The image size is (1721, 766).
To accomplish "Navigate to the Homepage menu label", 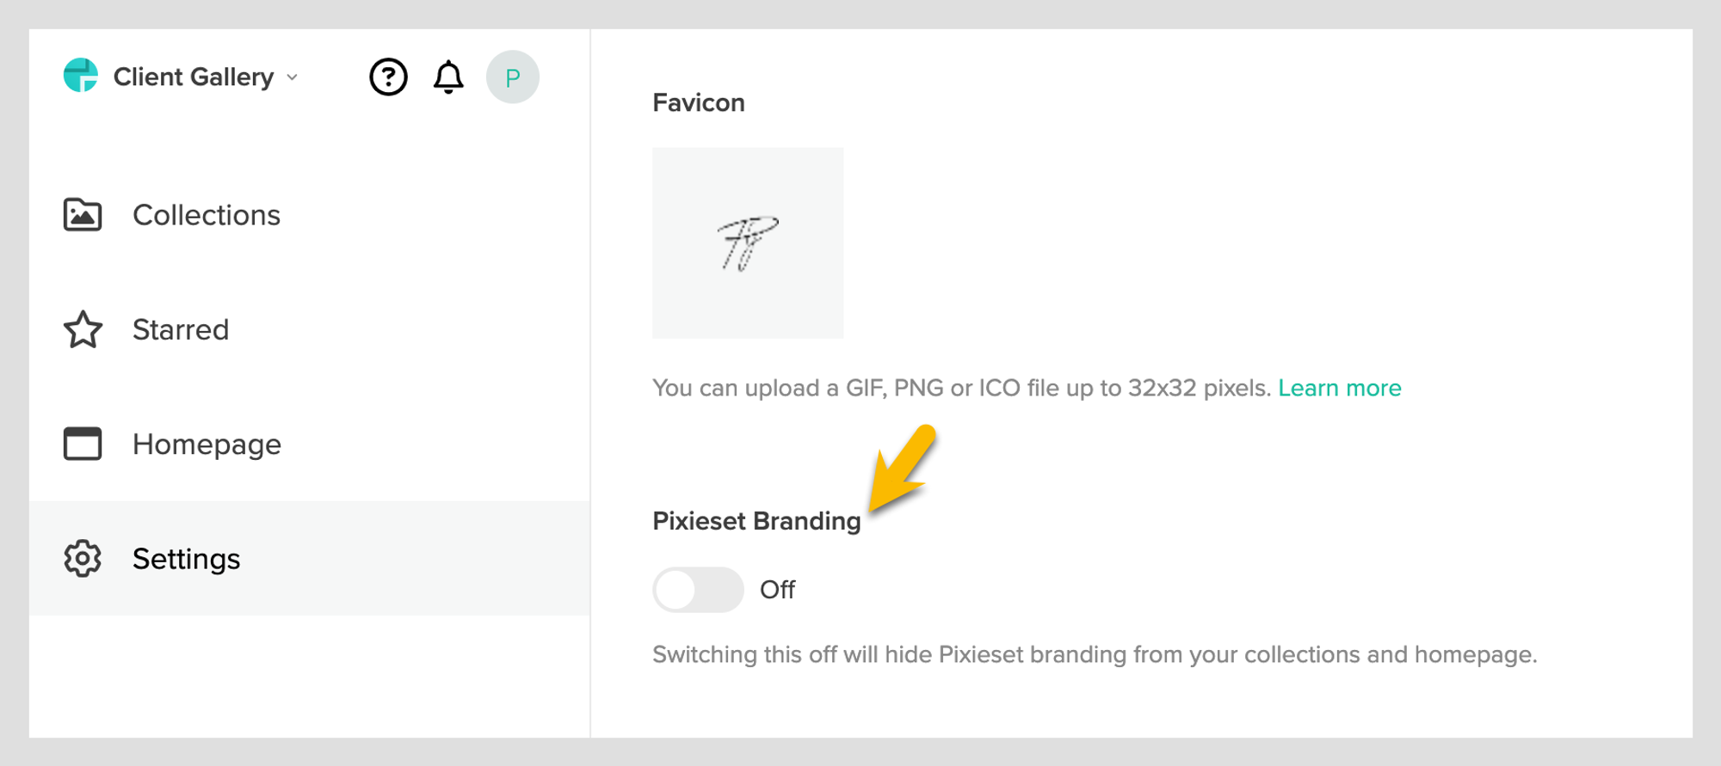I will pyautogui.click(x=207, y=444).
